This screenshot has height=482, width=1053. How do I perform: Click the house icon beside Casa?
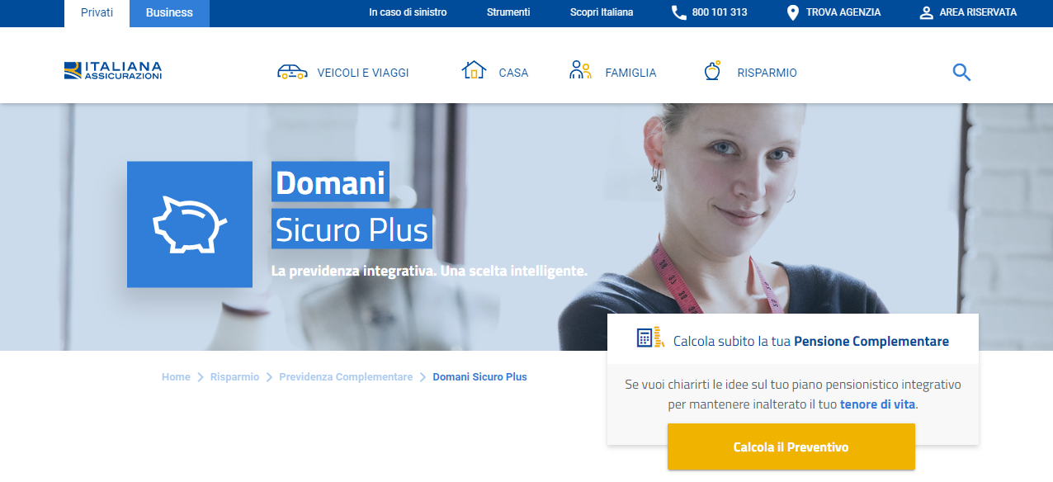474,71
